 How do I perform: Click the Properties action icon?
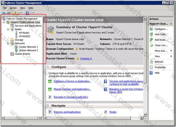click(151, 67)
